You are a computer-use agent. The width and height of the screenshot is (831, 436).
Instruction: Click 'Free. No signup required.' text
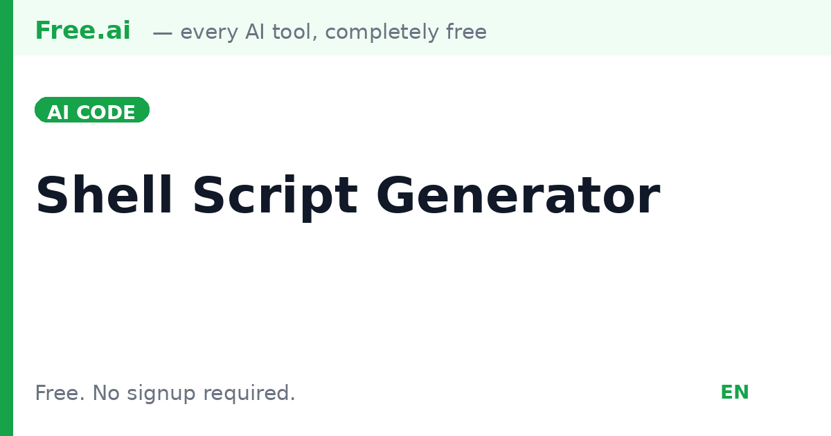(x=165, y=393)
